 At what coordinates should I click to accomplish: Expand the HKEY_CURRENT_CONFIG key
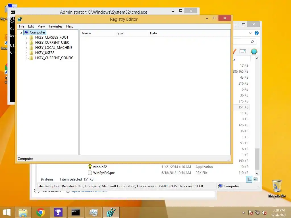tap(26, 58)
